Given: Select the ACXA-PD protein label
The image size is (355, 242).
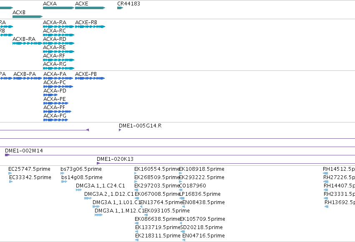Looking at the screenshot, I should 55,91.
